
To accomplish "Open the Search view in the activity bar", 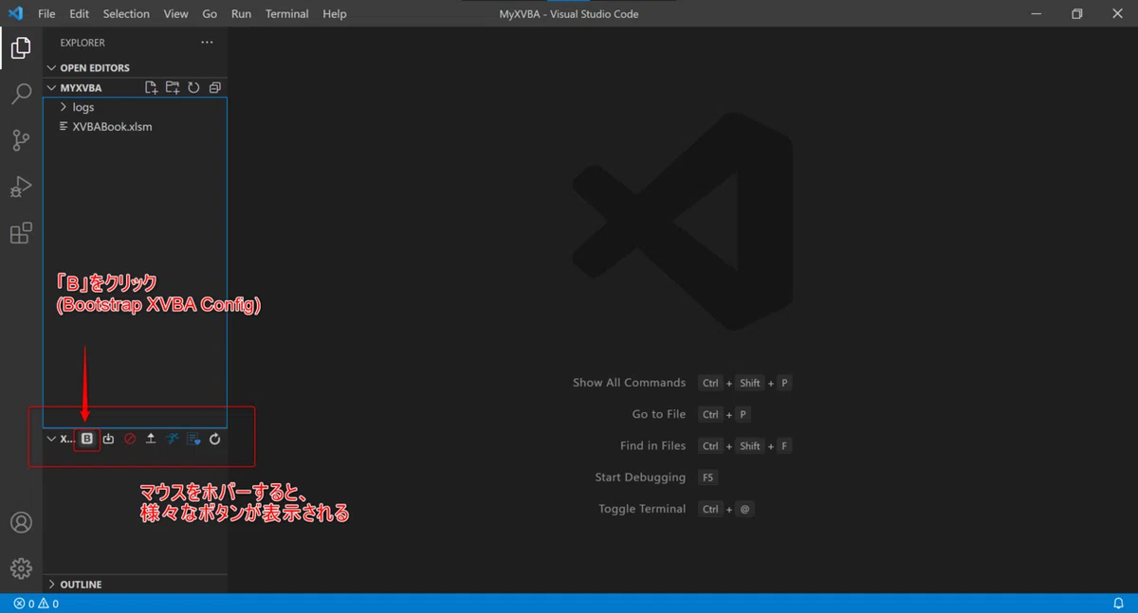I will point(21,94).
